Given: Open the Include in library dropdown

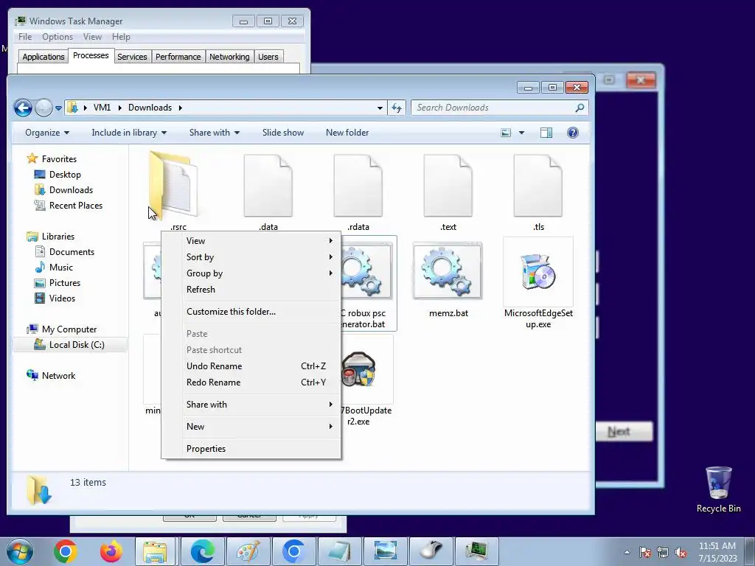Looking at the screenshot, I should (129, 133).
